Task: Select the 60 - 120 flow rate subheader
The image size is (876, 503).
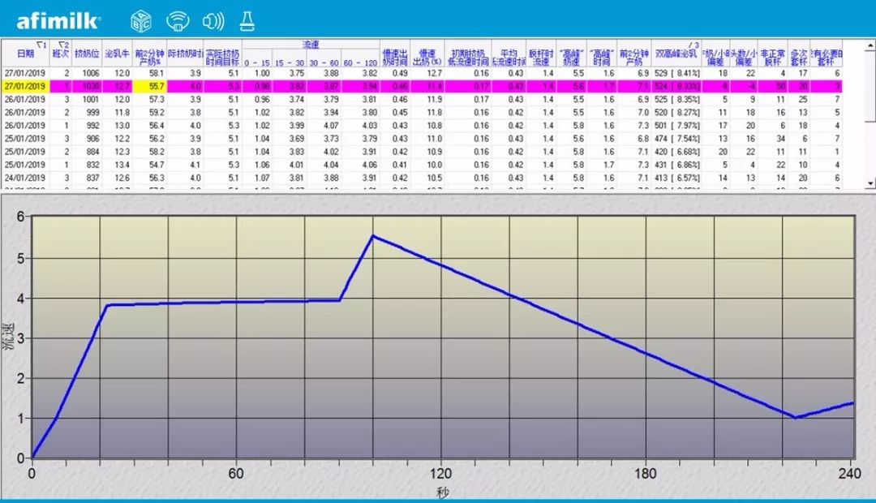Action: point(359,62)
